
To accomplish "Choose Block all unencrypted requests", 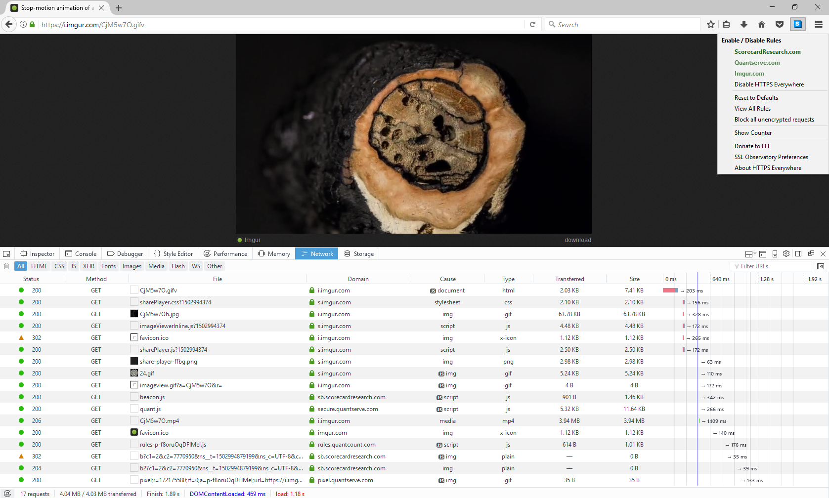I will click(x=774, y=120).
